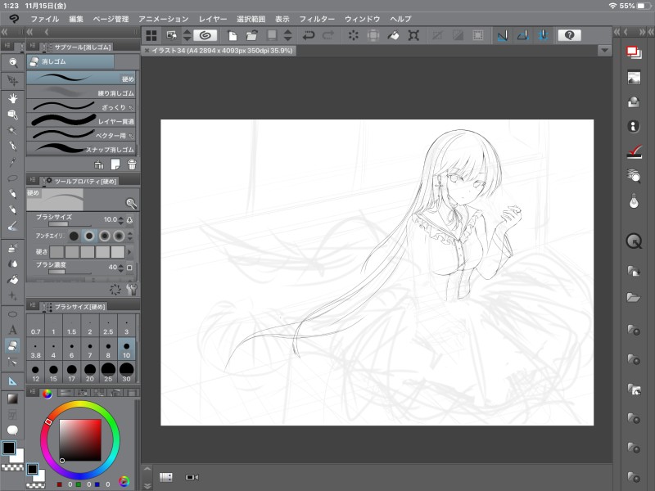Screen dimensions: 655x491
Task: Toggle snap to special ruler
Action: pos(522,35)
